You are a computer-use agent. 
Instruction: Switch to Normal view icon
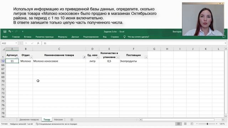178,124
